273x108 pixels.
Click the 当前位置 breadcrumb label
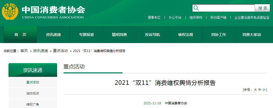10,51
